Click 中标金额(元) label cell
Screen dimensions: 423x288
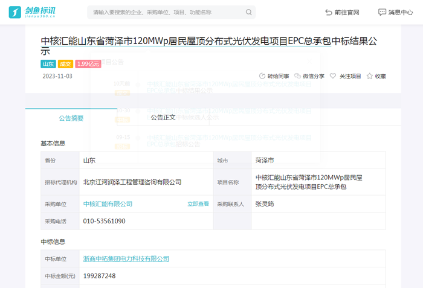pyautogui.click(x=60, y=276)
